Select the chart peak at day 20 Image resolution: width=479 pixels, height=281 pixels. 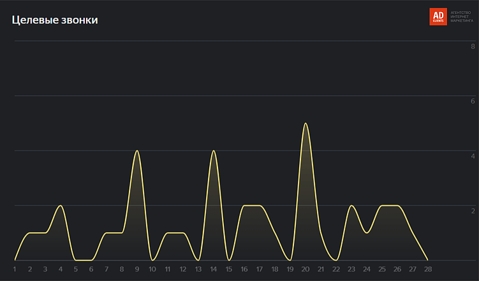pos(306,124)
